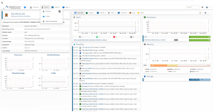The image size is (213, 112).
Task: Click the RAM usage bar
Action: [180, 65]
